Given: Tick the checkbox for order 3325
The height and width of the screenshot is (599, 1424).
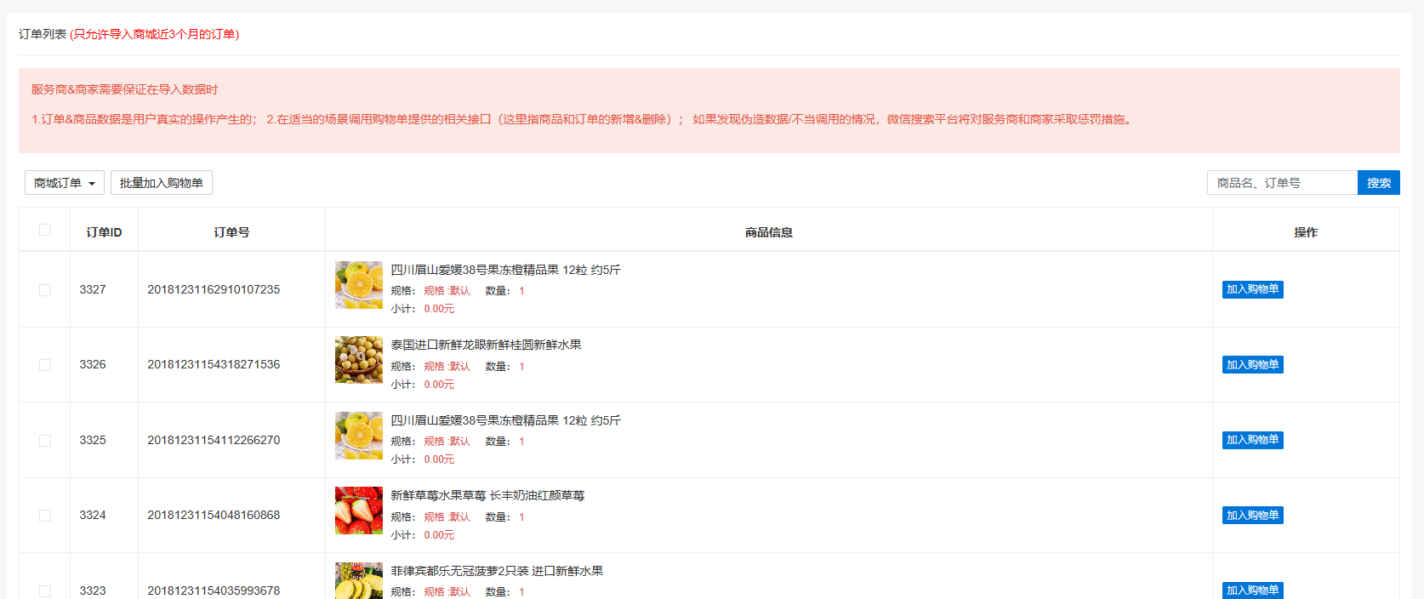Looking at the screenshot, I should pyautogui.click(x=45, y=441).
